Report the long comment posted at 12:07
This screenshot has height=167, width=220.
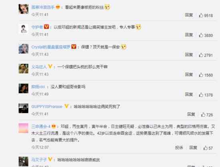coord(179,147)
